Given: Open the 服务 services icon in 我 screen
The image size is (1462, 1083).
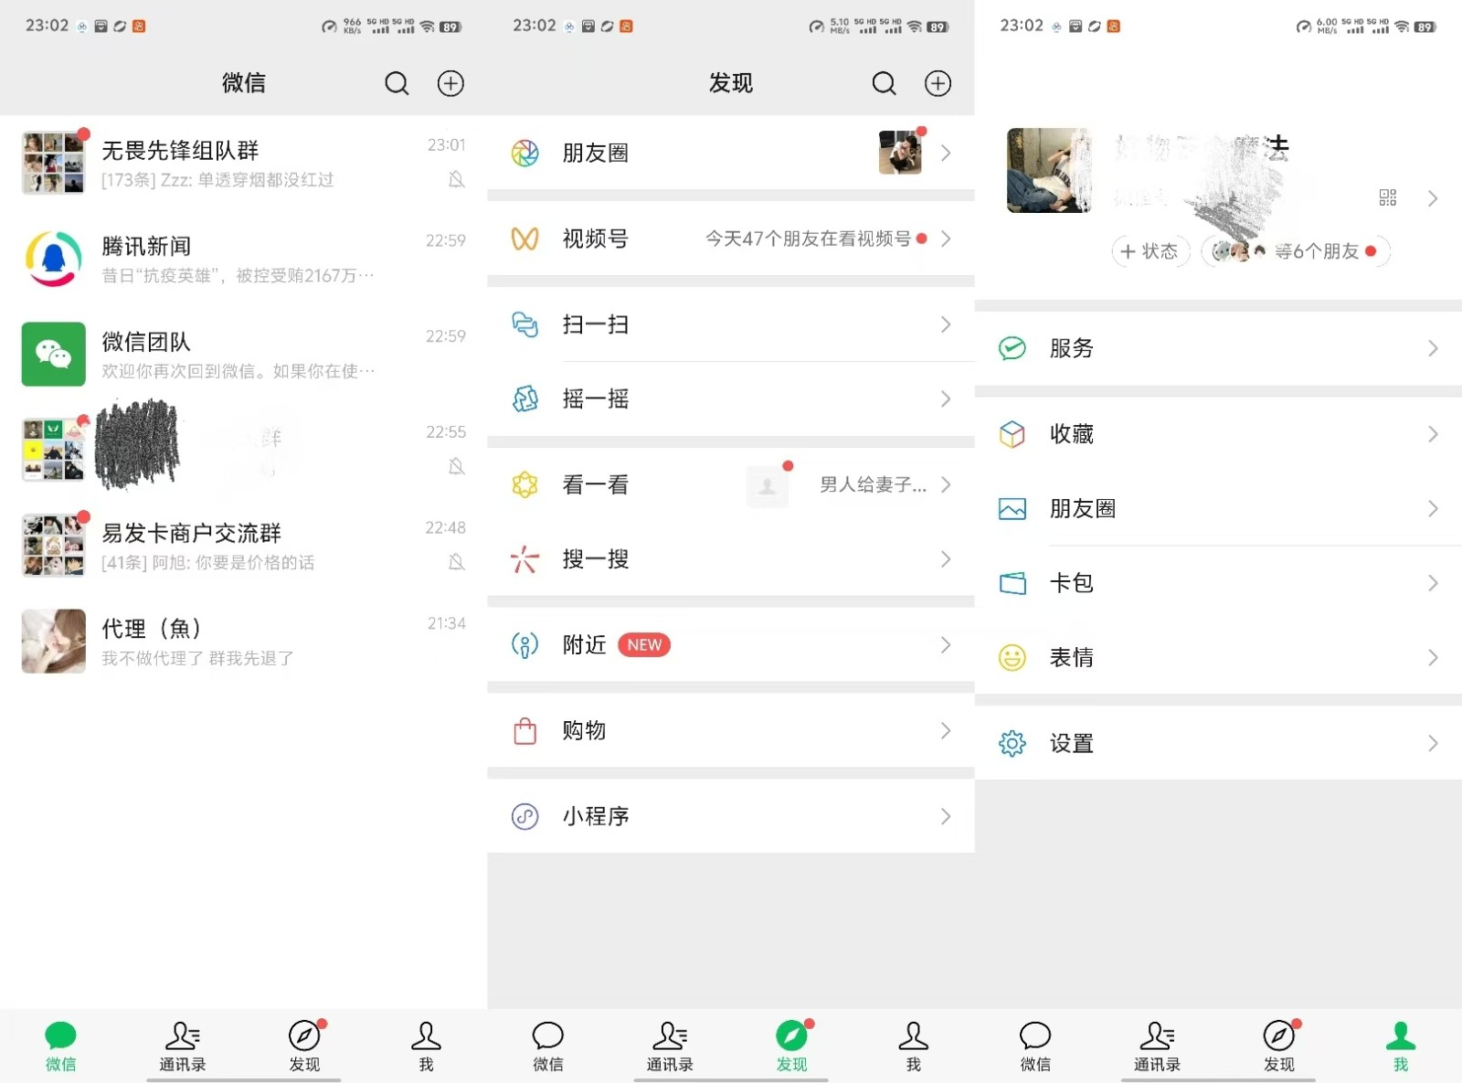Looking at the screenshot, I should [1012, 348].
